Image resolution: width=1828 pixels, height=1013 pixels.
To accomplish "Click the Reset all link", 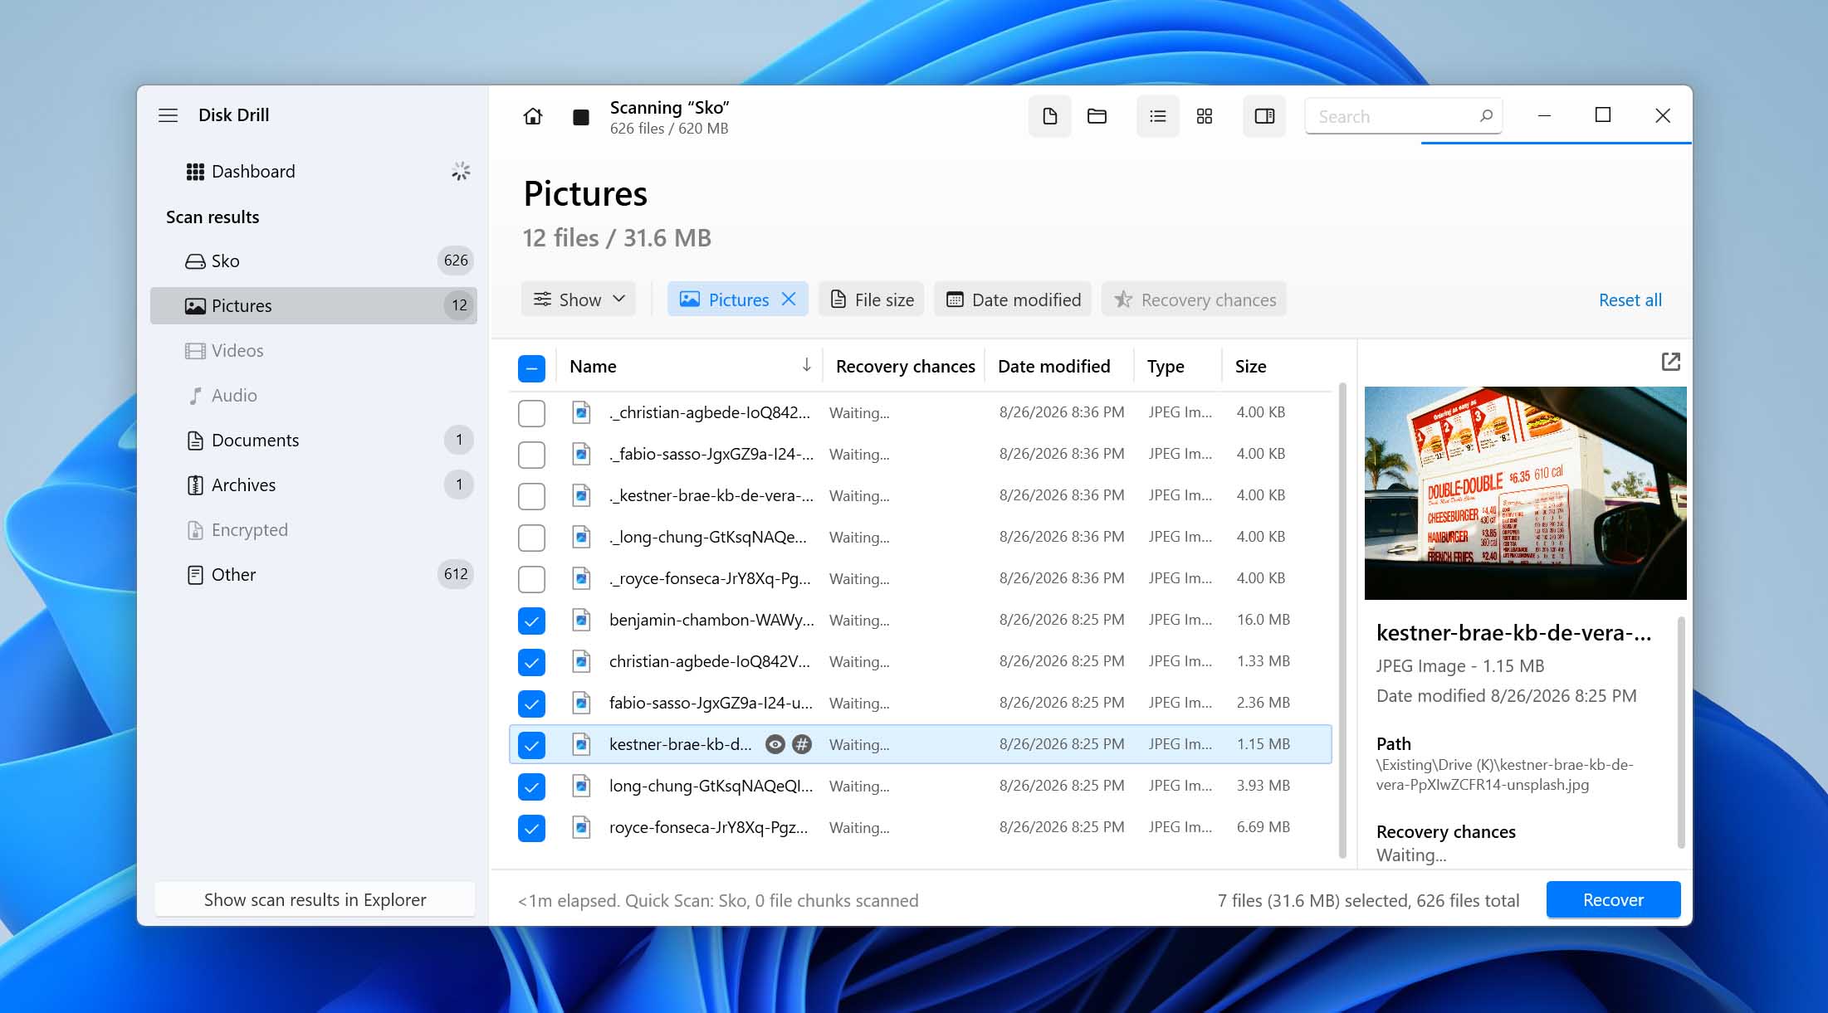I will (1630, 300).
